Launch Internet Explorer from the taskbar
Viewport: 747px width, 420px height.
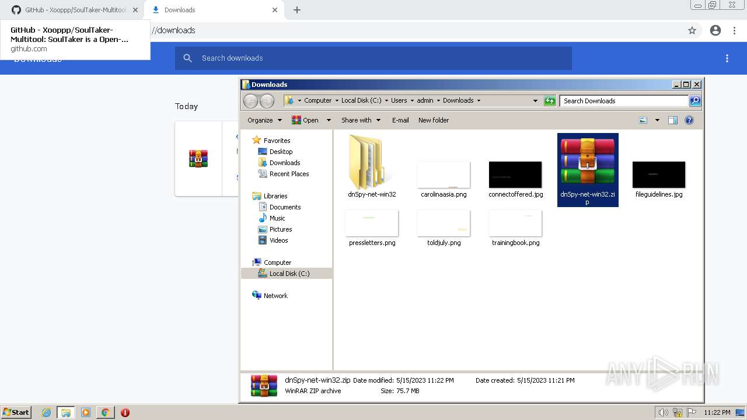click(47, 412)
